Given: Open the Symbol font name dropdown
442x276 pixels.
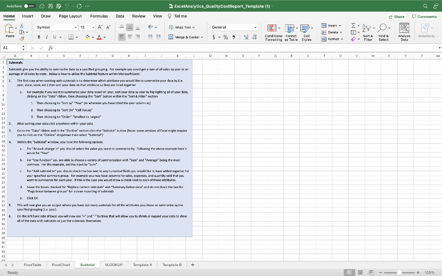Looking at the screenshot, I should click(x=75, y=27).
